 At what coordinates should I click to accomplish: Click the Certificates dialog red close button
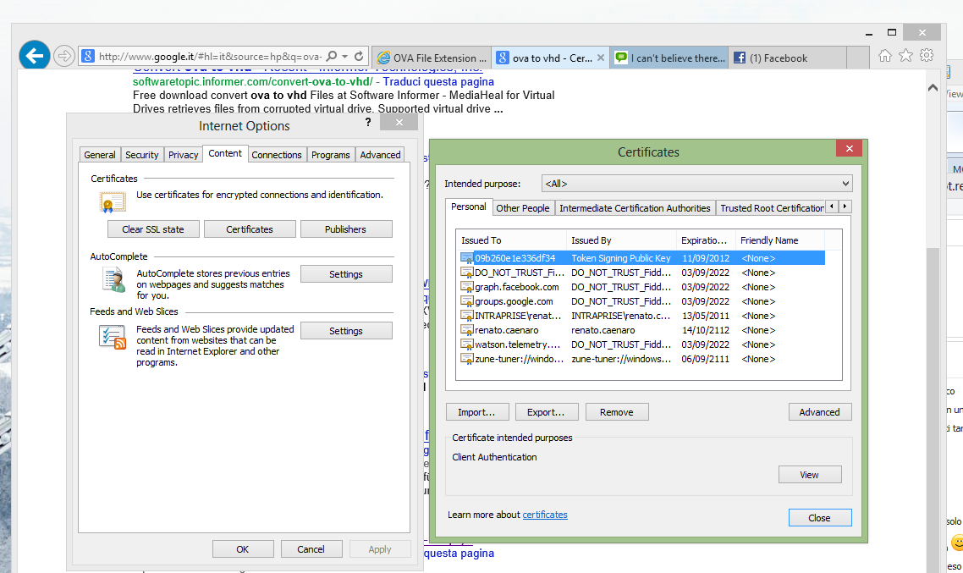850,149
